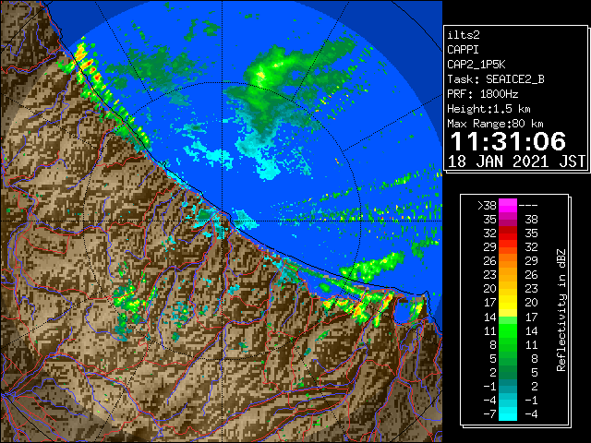Viewport: 591px width, 443px height.
Task: Click the 'PRF: 1800Hz' line
Action: pos(483,94)
